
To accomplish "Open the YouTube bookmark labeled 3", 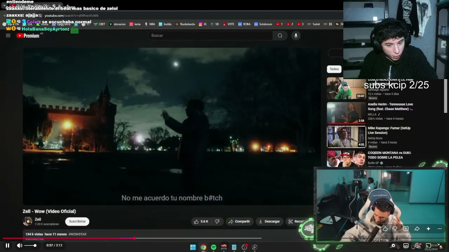I will (x=300, y=24).
